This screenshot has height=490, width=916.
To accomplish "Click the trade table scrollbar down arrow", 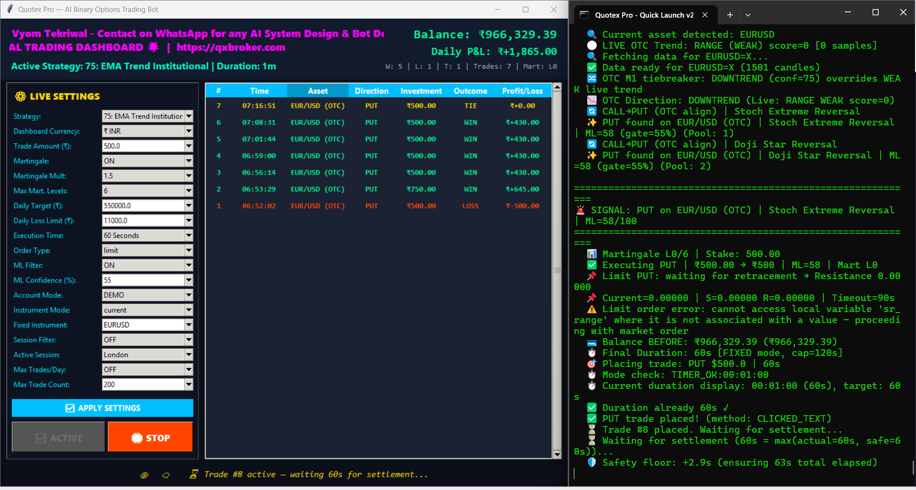I will point(557,454).
